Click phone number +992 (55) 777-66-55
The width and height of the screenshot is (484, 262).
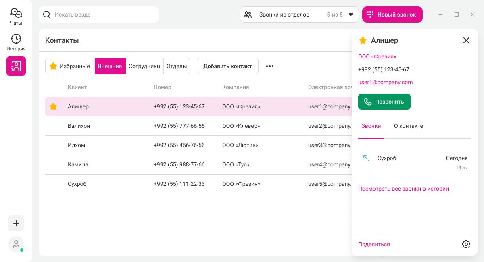pyautogui.click(x=179, y=126)
